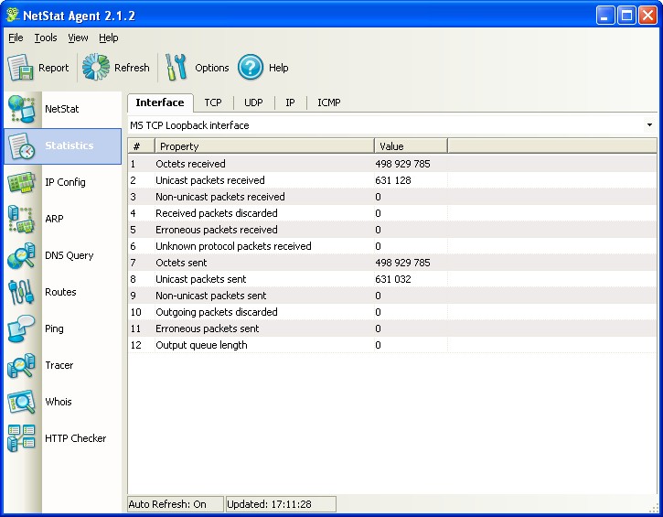Open the File menu
663x517 pixels.
[16, 38]
